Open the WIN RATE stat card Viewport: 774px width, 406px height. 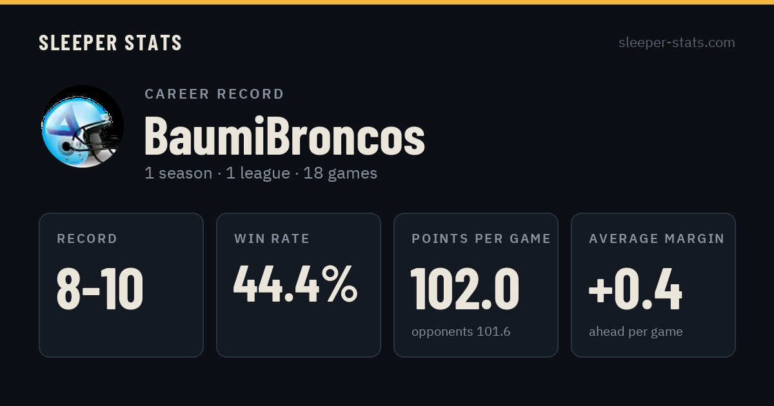pos(299,285)
